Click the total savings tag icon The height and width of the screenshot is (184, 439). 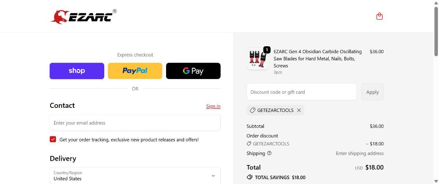coord(249,177)
